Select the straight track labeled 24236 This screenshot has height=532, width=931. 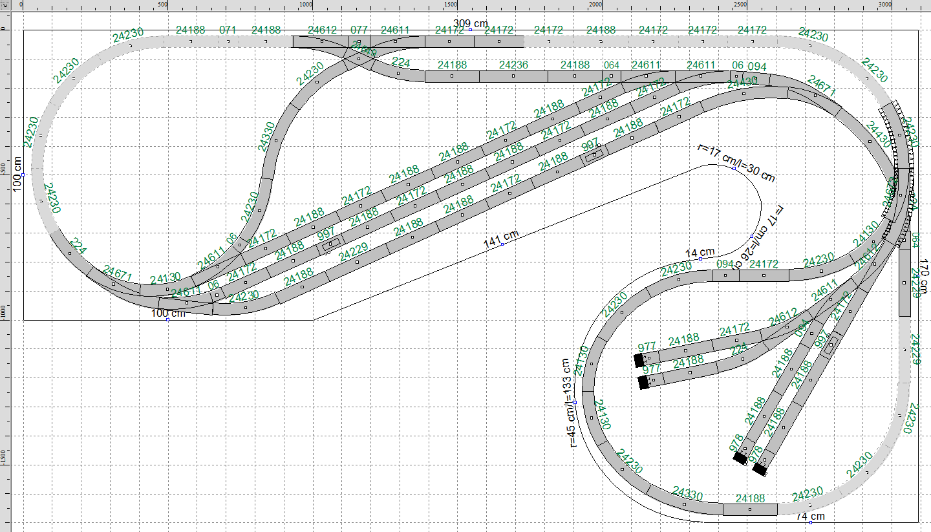click(513, 76)
